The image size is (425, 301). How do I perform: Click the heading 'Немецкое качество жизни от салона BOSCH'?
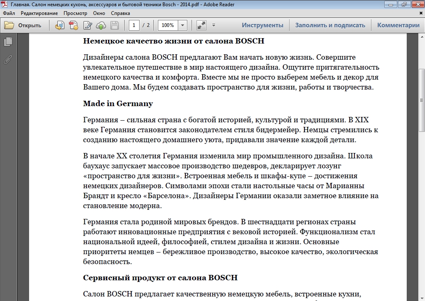(x=174, y=41)
